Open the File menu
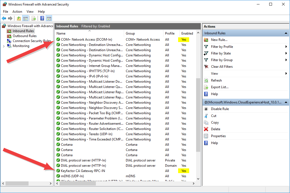This screenshot has height=193, width=290. point(6,11)
